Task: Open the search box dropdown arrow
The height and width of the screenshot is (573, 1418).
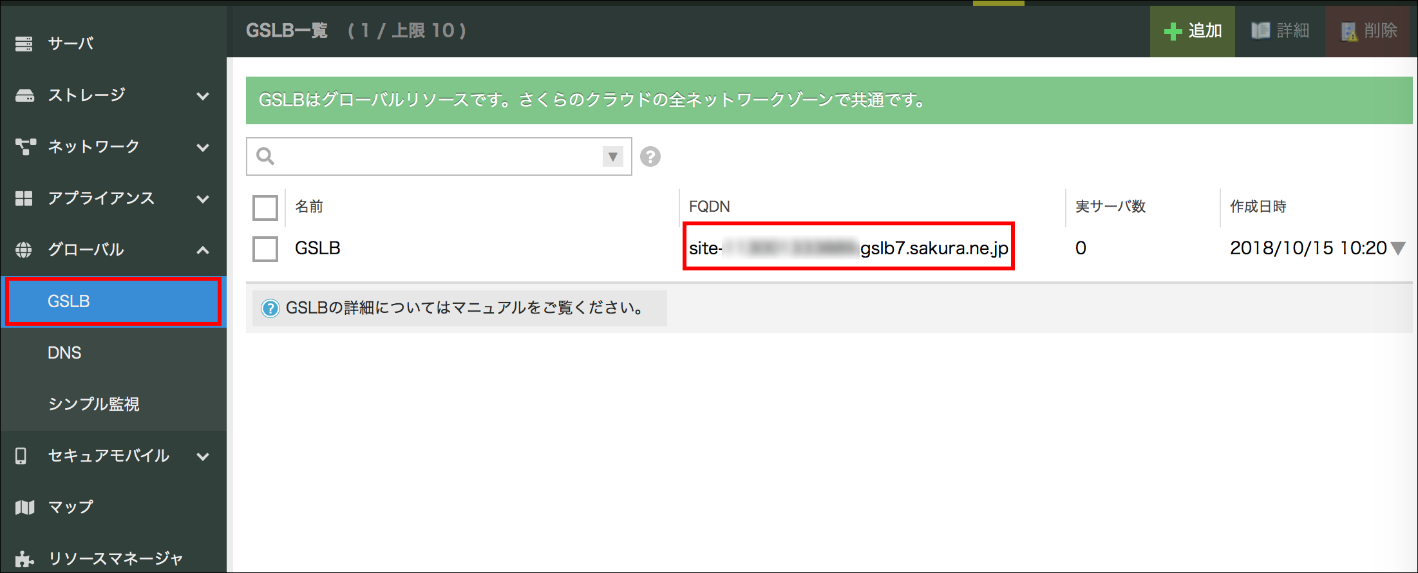Action: point(612,156)
